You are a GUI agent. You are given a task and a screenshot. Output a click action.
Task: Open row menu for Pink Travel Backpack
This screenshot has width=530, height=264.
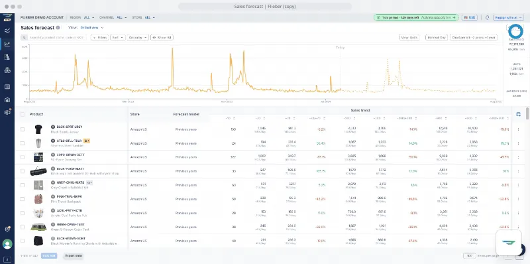(x=518, y=199)
